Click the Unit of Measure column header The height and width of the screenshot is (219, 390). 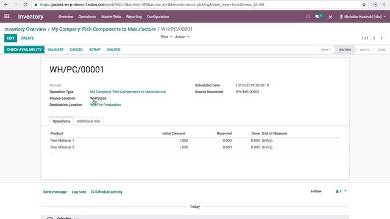(x=274, y=133)
